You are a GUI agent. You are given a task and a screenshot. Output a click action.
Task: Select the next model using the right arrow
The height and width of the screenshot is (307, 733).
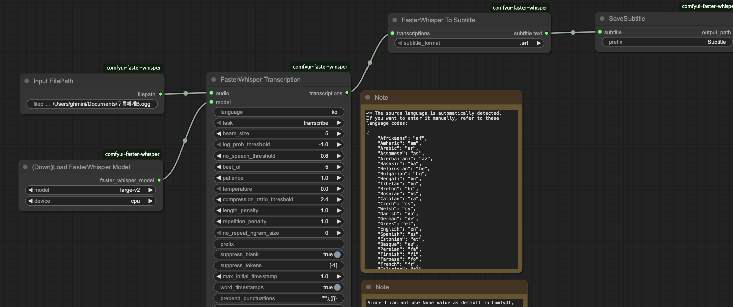point(150,190)
